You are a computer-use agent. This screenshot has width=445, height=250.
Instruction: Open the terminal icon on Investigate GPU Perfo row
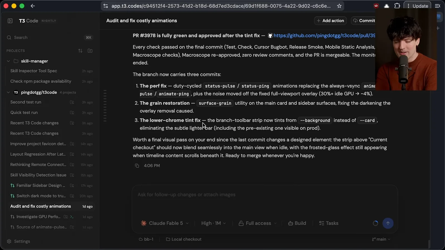[x=72, y=217]
